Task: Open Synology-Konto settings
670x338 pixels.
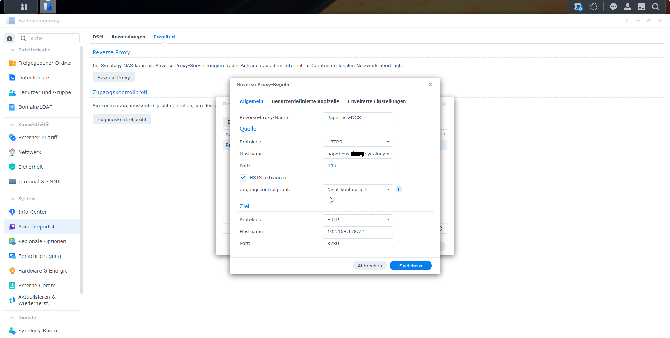Action: tap(42, 331)
